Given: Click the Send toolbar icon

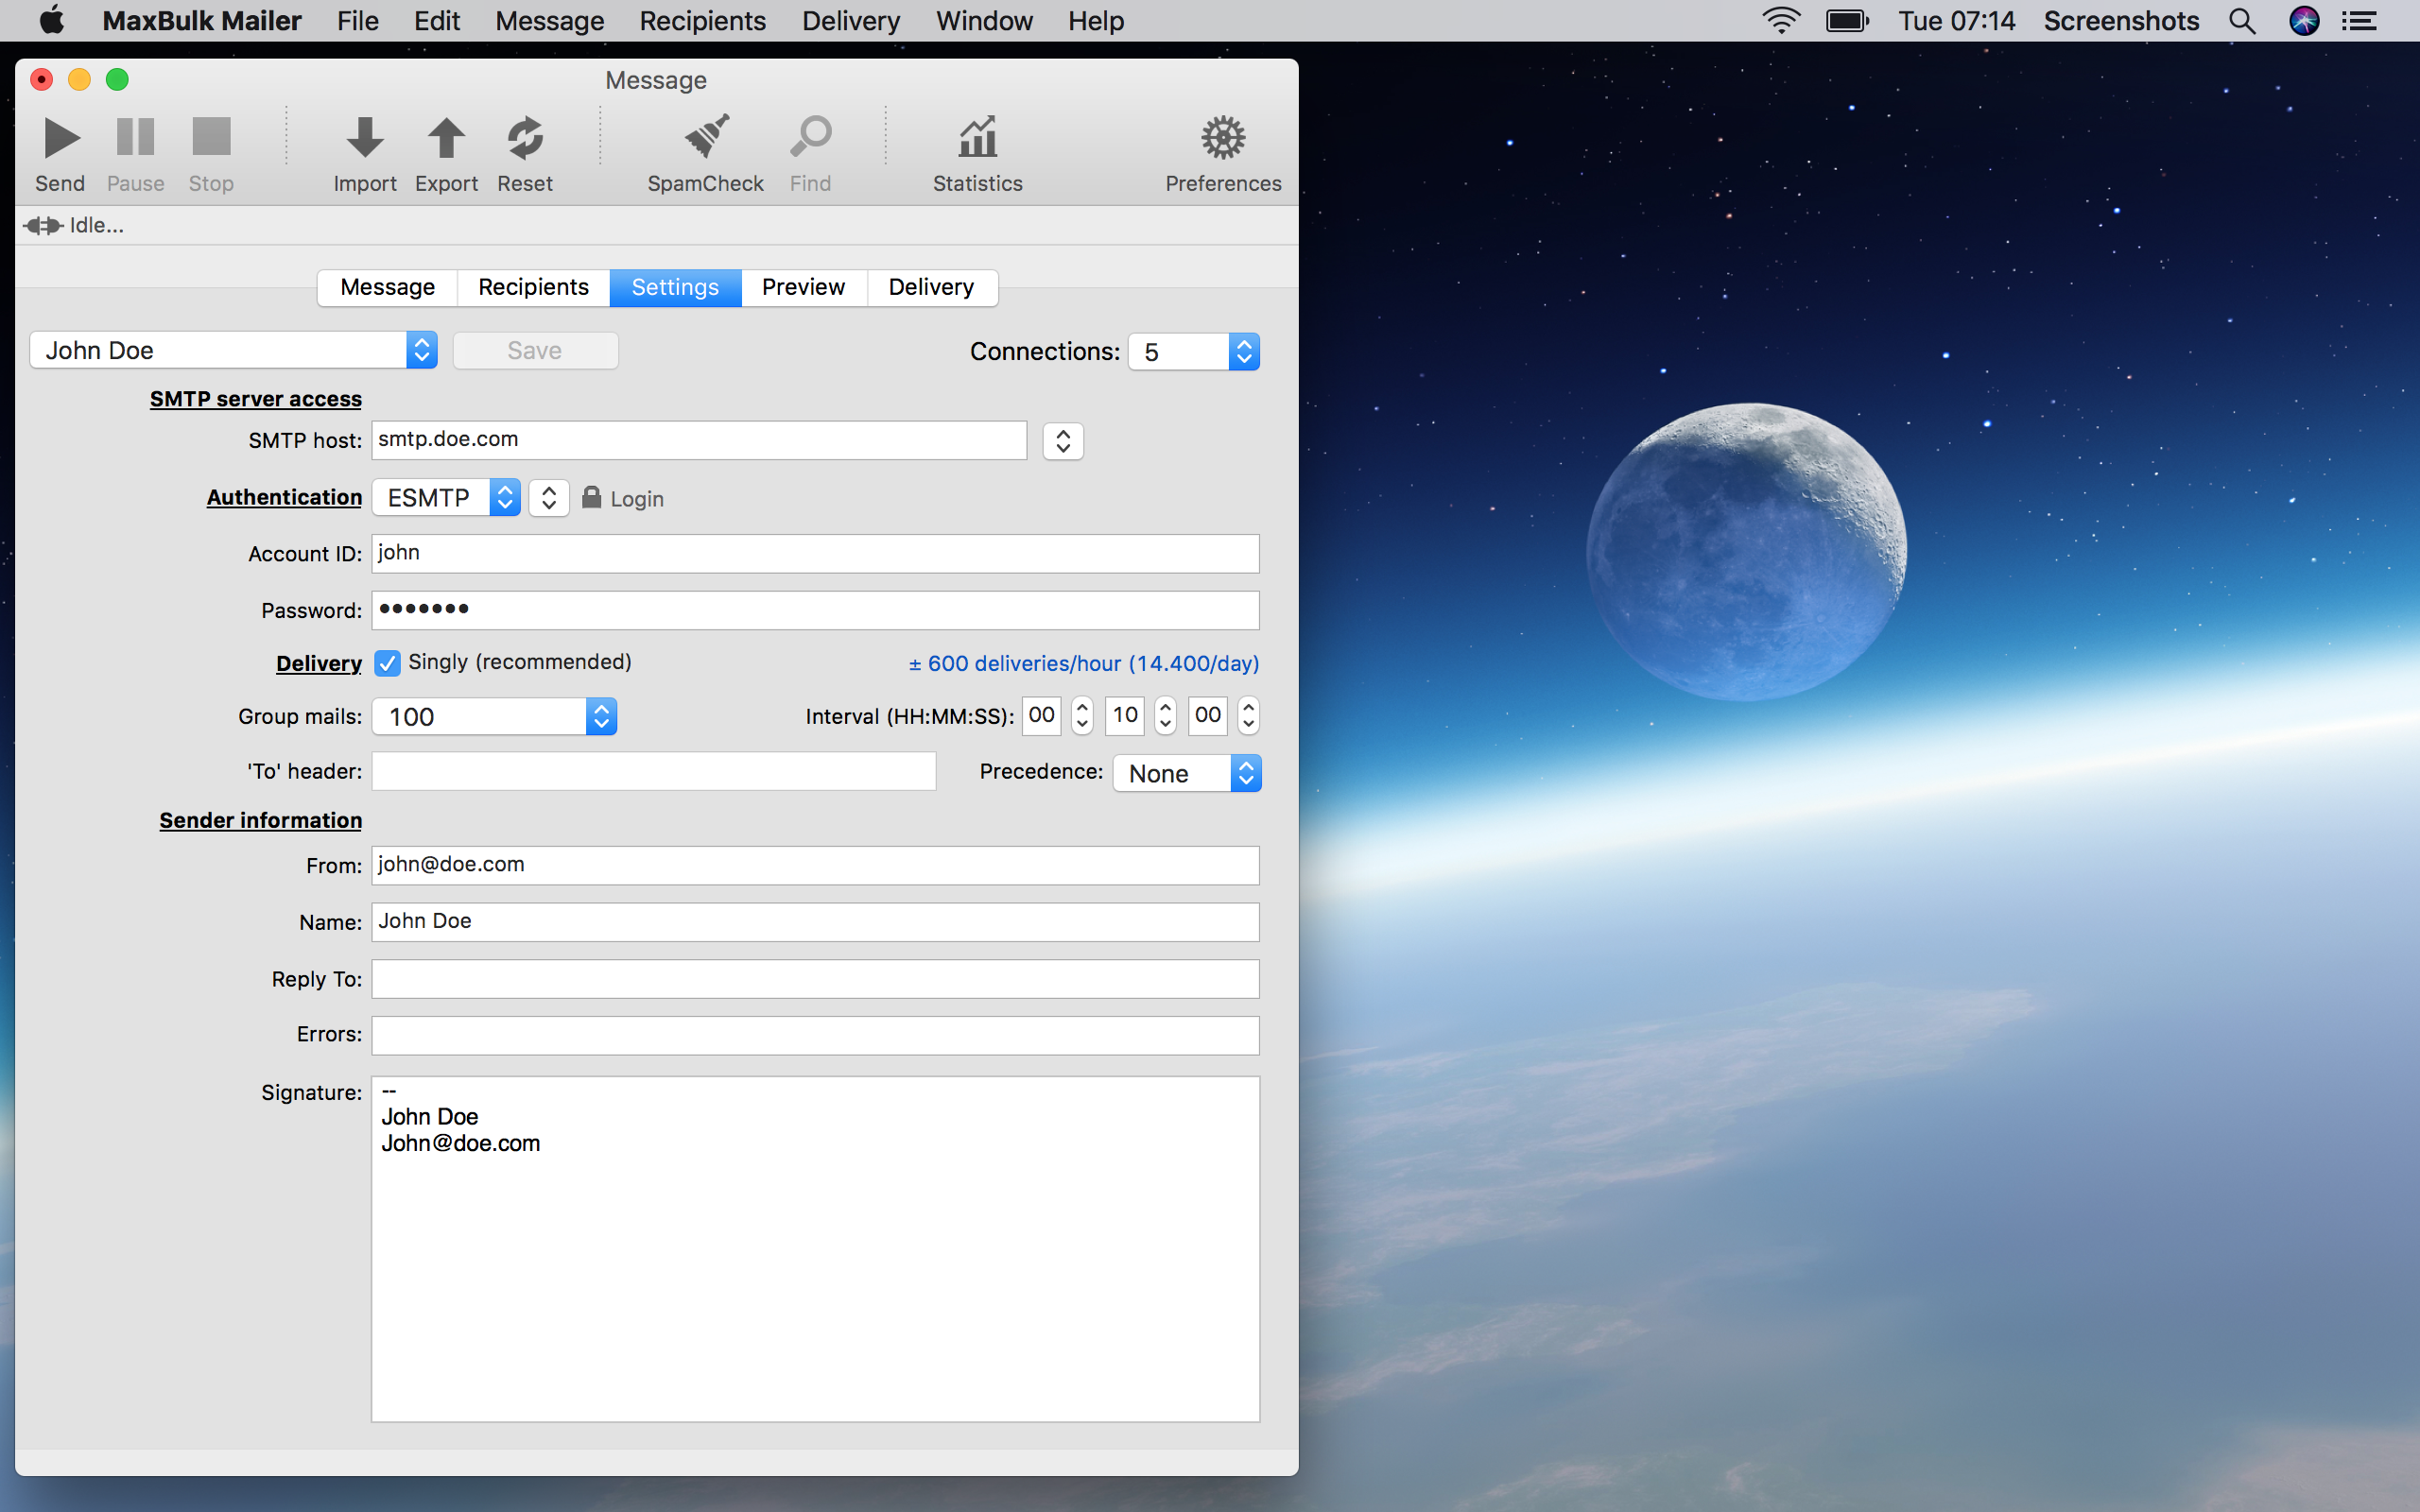Looking at the screenshot, I should point(60,138).
